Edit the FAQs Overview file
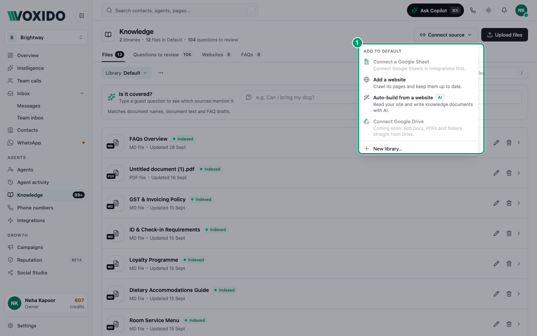 pyautogui.click(x=496, y=143)
